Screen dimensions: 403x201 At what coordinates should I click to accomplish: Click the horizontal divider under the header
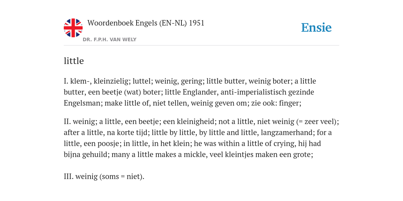click(x=201, y=46)
